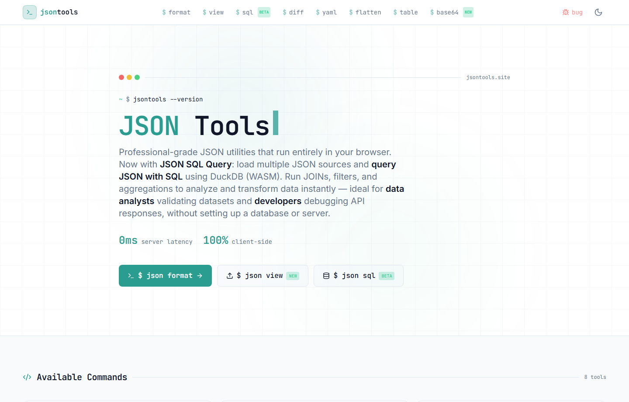Click the 'jsontools.site' terminal title
Image resolution: width=629 pixels, height=402 pixels.
pos(488,77)
